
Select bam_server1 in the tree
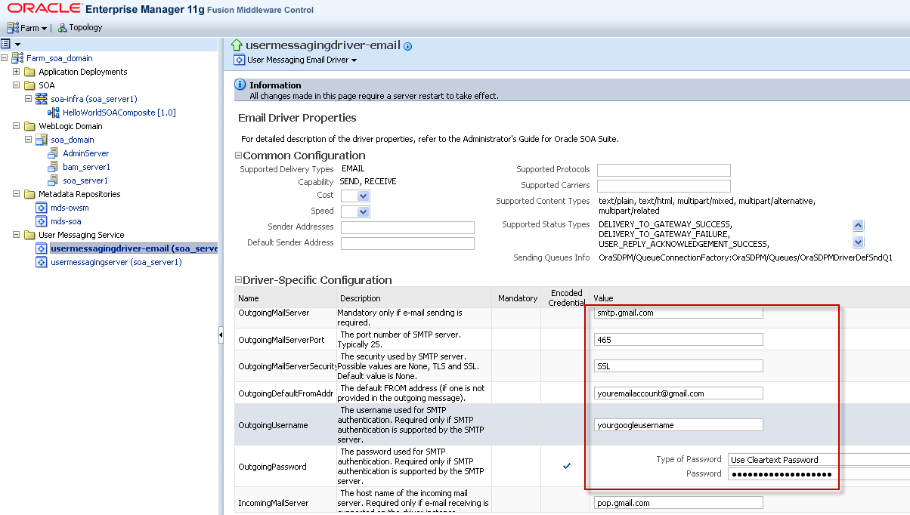(86, 167)
